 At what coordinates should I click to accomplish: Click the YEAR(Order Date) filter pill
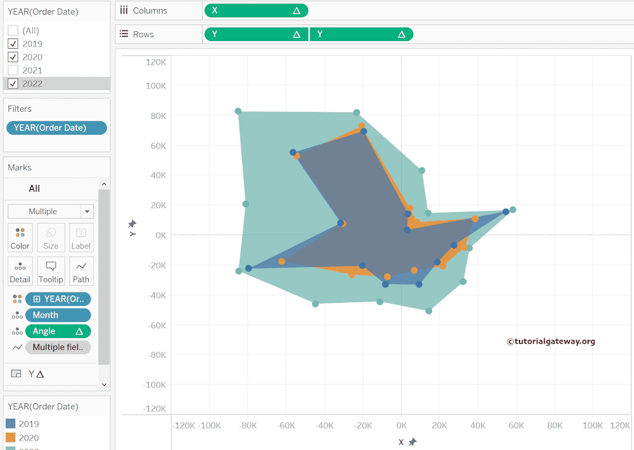(x=56, y=128)
